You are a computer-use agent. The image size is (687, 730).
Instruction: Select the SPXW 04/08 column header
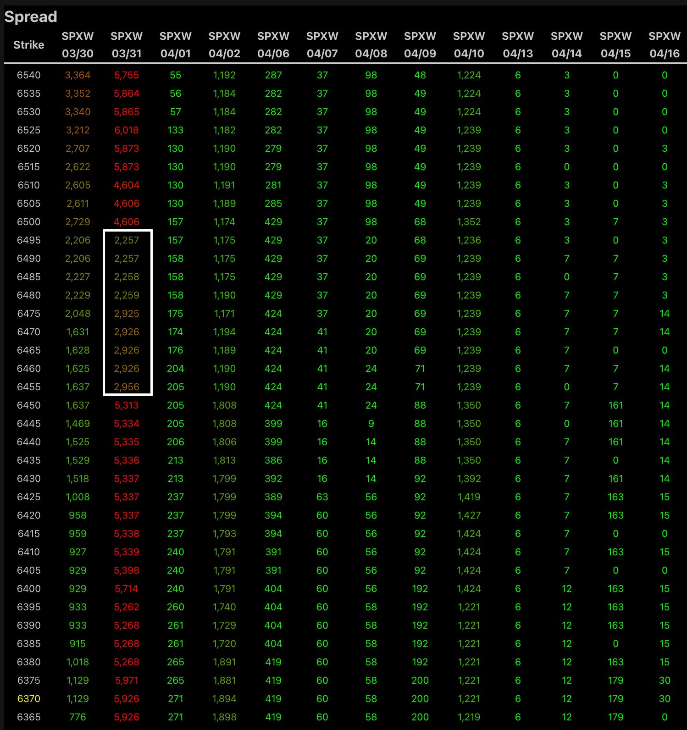point(371,45)
